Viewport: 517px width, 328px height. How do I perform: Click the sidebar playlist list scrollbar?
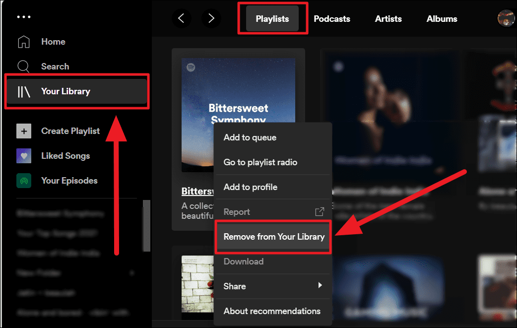(146, 226)
